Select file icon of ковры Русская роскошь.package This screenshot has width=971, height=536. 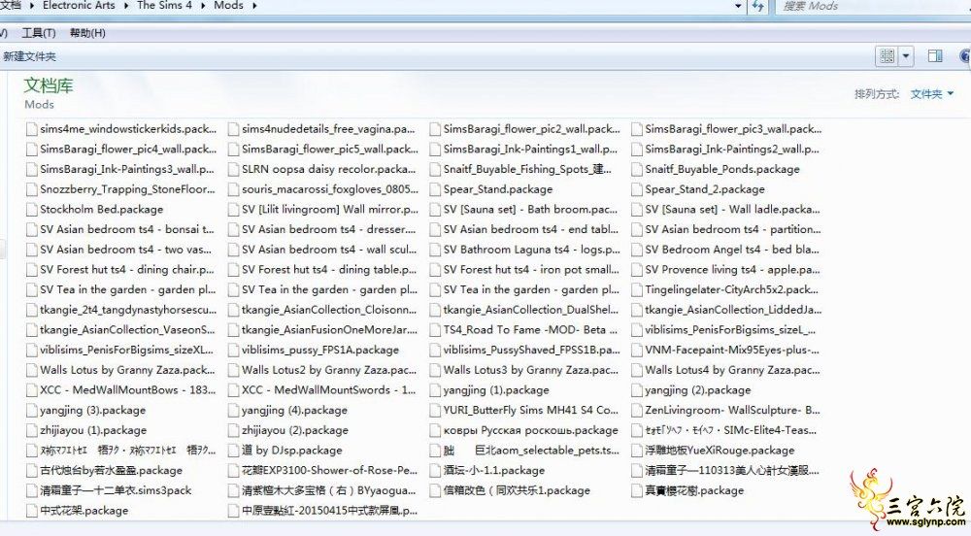click(x=435, y=431)
